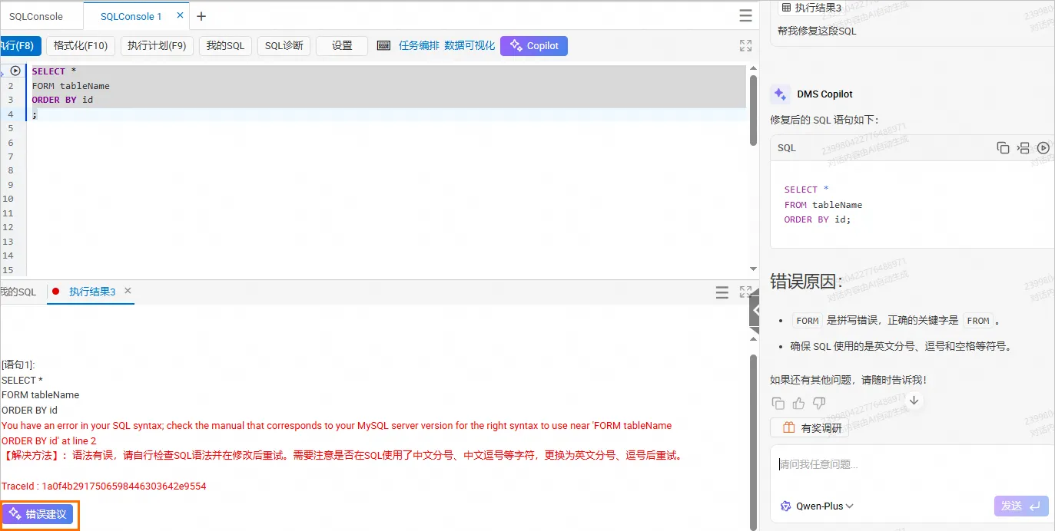Viewport: 1055px width, 531px height.
Task: Select 执行结果3 results tab
Action: click(92, 292)
